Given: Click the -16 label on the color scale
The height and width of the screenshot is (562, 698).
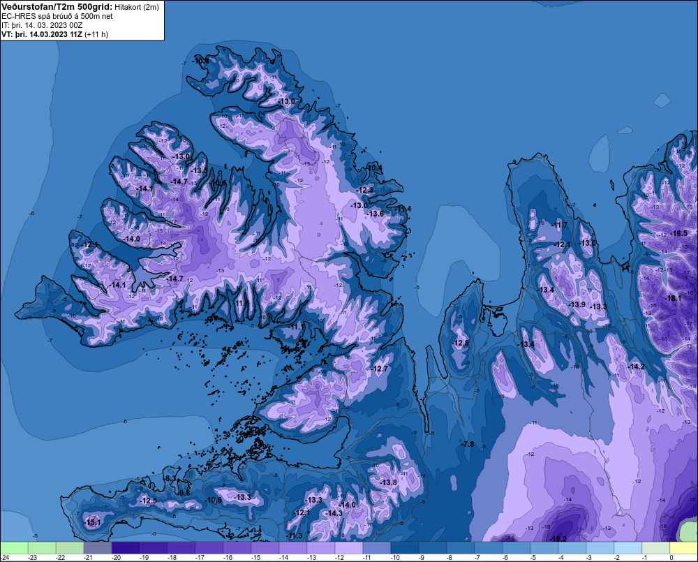Looking at the screenshot, I should pos(228,557).
